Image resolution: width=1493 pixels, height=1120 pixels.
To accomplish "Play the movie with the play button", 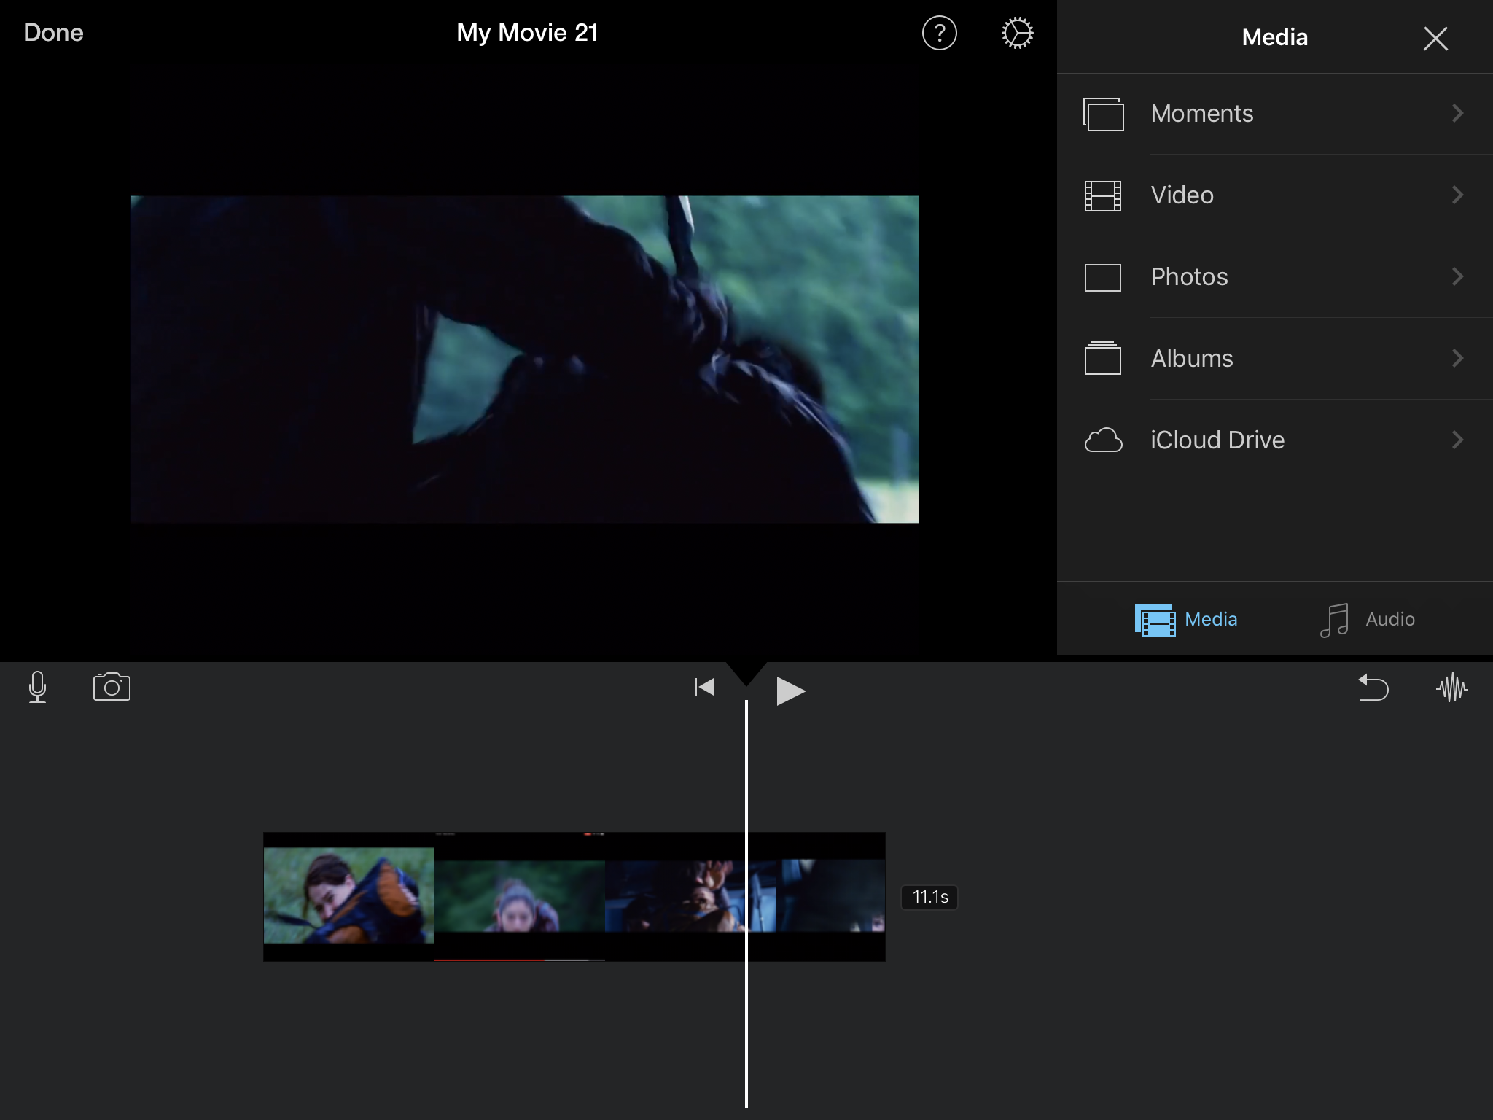I will tap(790, 690).
